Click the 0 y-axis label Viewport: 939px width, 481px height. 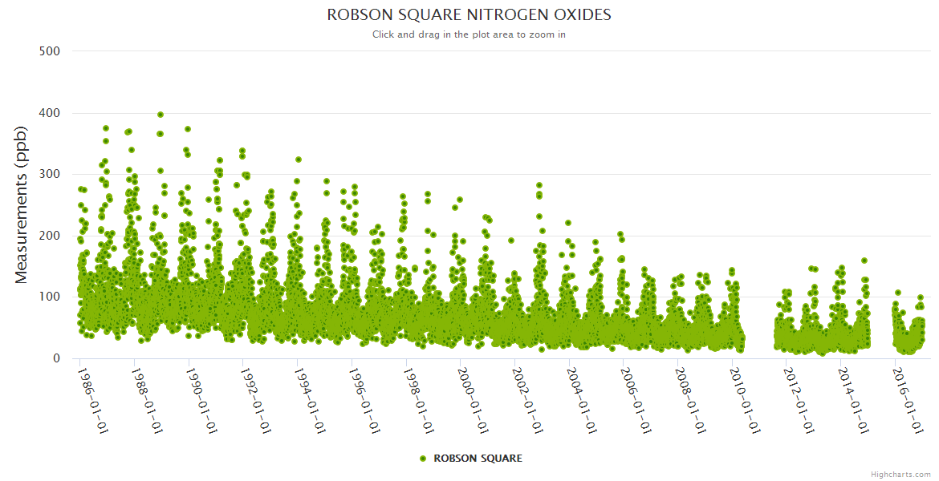(x=55, y=358)
